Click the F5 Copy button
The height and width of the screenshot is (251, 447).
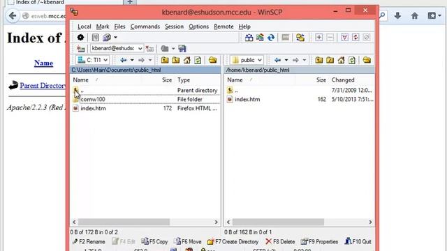tap(154, 242)
